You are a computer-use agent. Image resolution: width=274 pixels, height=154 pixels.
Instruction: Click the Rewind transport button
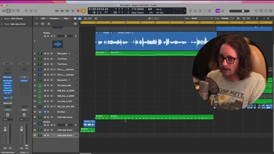(57, 11)
